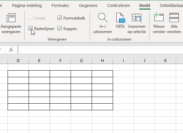183x133 pixels.
Task: Uncheck the Rasterlijnen checkbox
Action: [x=30, y=28]
